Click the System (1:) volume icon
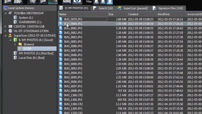The image size is (202, 114). [15, 17]
